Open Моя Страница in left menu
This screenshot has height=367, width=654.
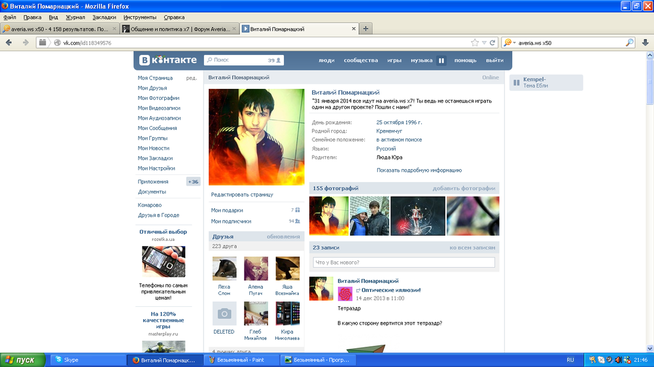click(155, 78)
